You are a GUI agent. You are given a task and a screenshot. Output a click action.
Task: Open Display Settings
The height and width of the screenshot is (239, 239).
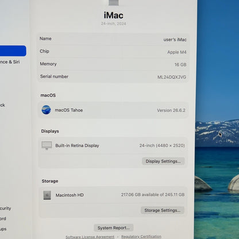coord(163,161)
